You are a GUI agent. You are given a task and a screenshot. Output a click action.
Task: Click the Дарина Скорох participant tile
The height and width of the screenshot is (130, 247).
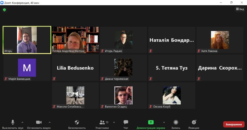point(220,68)
